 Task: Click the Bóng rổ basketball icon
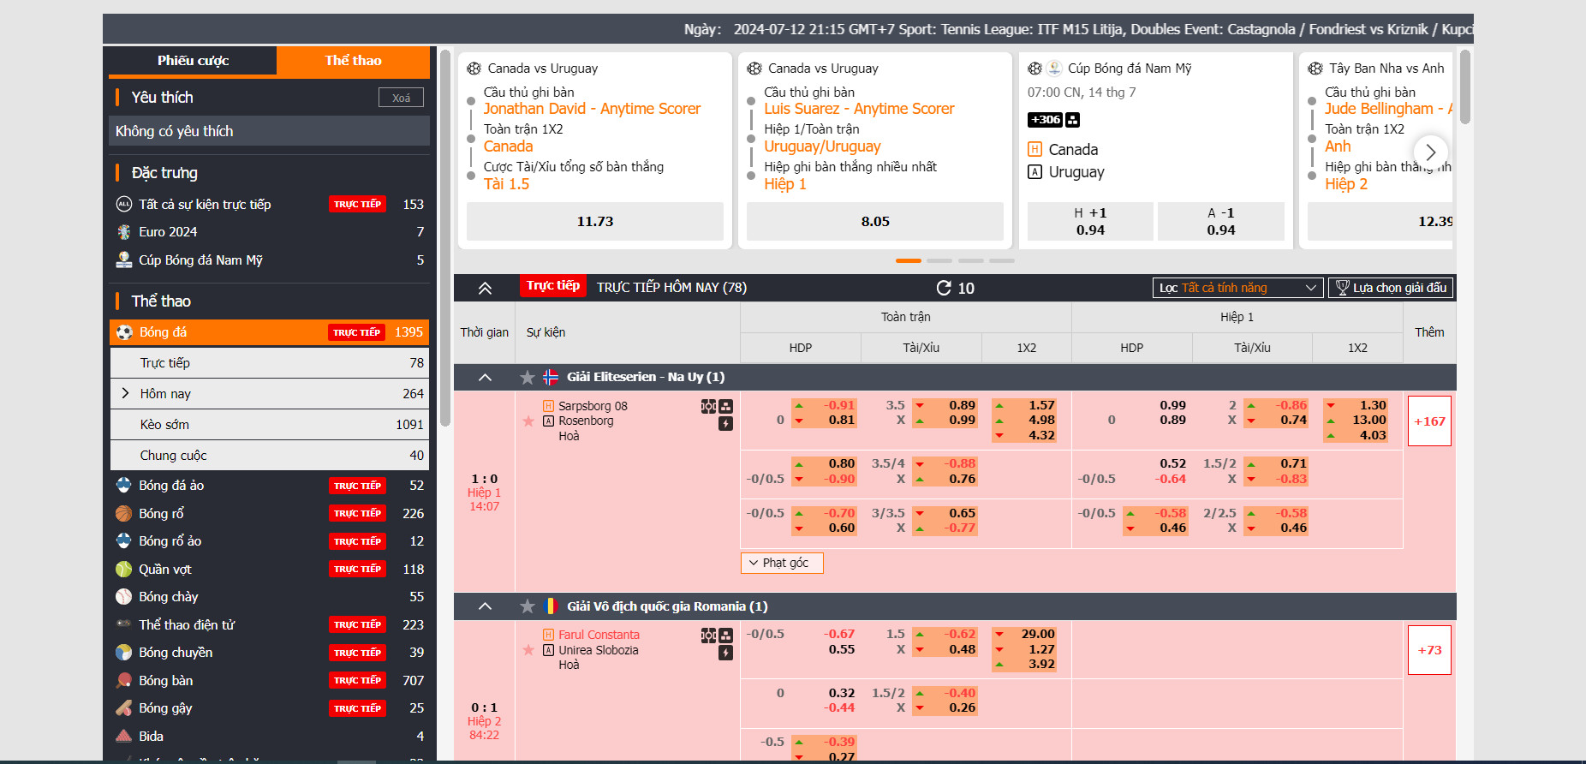124,514
